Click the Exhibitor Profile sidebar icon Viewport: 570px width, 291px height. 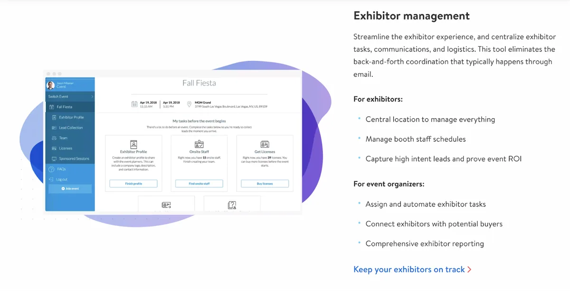tap(54, 117)
